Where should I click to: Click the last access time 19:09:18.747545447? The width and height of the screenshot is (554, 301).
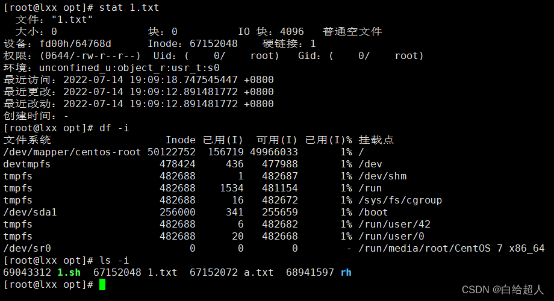184,79
